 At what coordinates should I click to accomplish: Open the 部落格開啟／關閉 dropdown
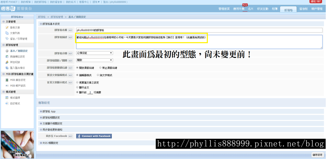point(95,60)
